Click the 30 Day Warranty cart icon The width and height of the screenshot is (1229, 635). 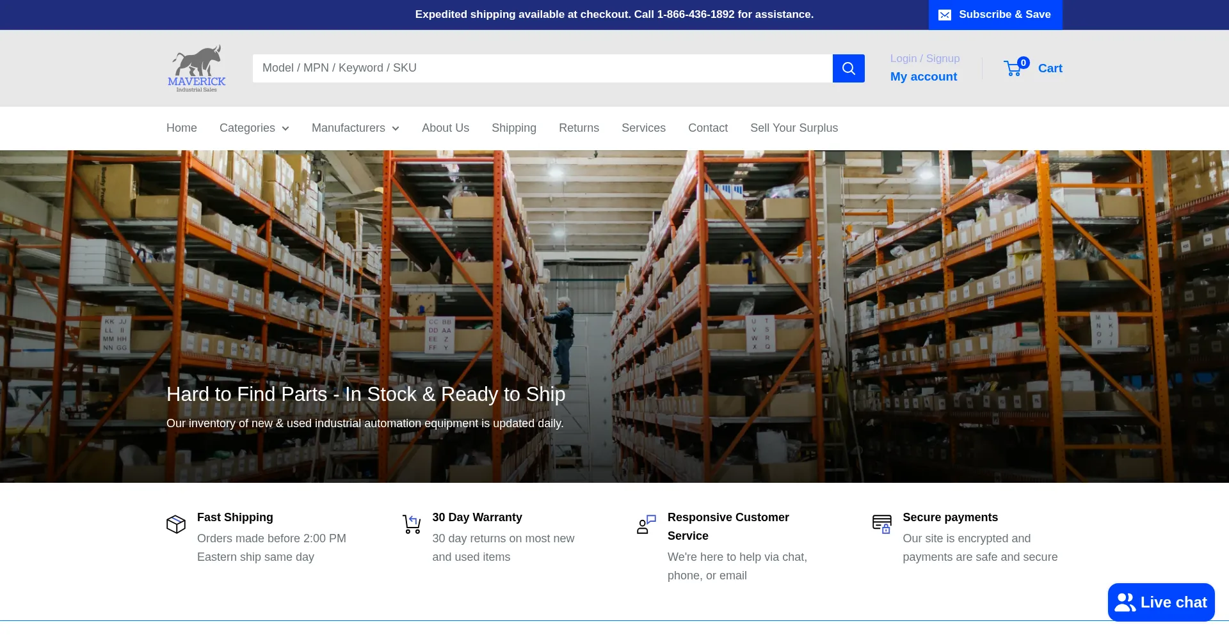pos(412,524)
